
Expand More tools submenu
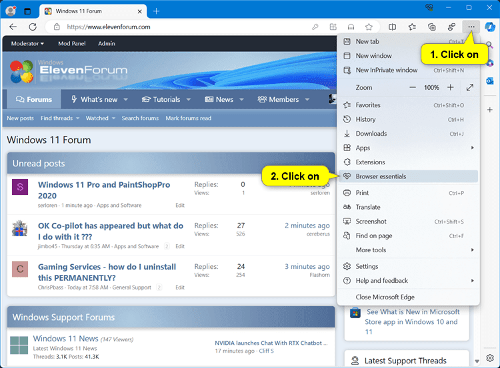[409, 250]
